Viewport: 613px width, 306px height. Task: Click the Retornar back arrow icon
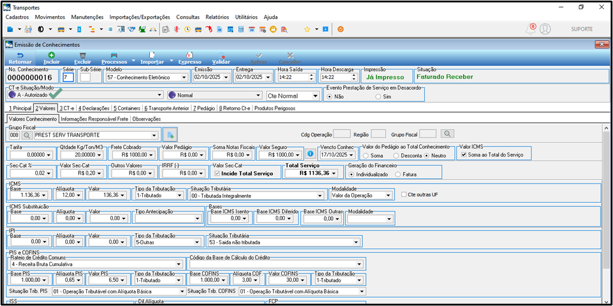click(x=20, y=56)
